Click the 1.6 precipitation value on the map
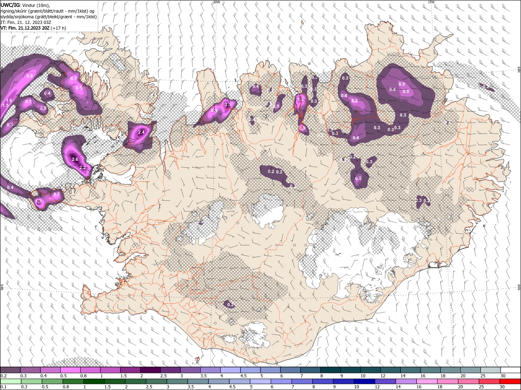Image resolution: width=521 pixels, height=390 pixels. pos(9,100)
